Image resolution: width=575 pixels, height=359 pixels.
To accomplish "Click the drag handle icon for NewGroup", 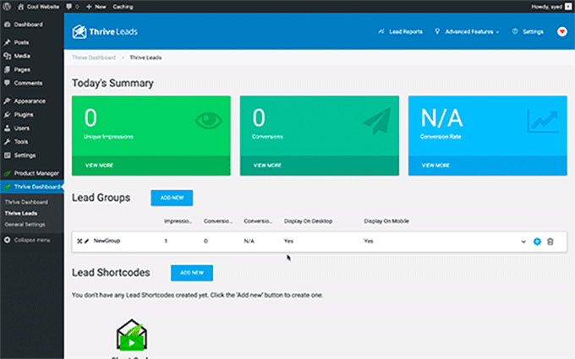I will (79, 241).
